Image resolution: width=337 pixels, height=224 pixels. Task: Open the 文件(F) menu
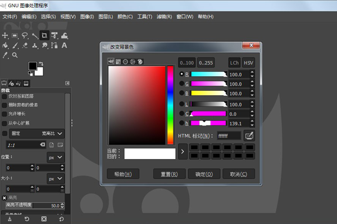[10, 17]
